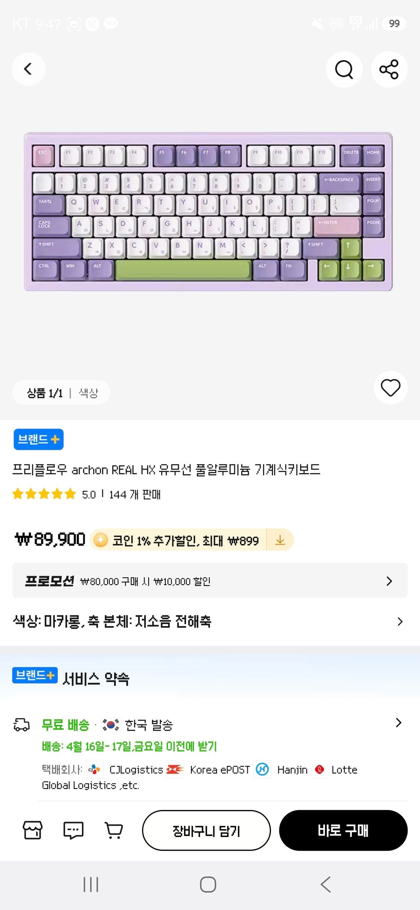The height and width of the screenshot is (910, 420).
Task: Tap the share icon
Action: tap(389, 69)
